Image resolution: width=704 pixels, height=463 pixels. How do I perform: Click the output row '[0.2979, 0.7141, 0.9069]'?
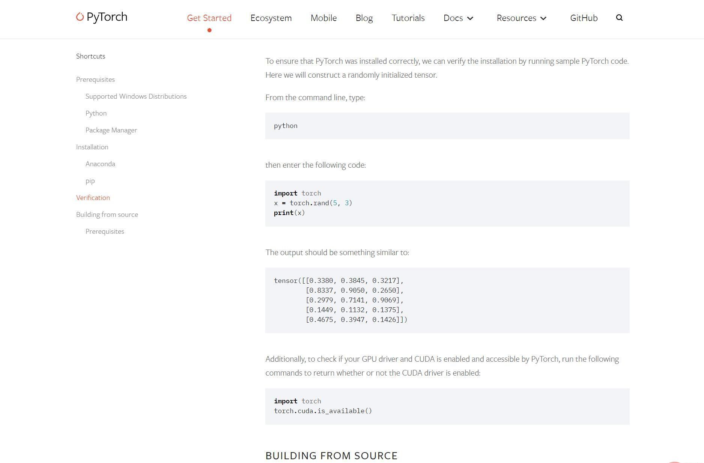tap(355, 300)
